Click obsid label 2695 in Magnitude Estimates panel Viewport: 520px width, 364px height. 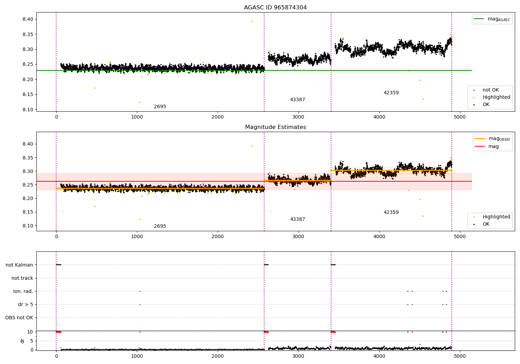click(160, 226)
